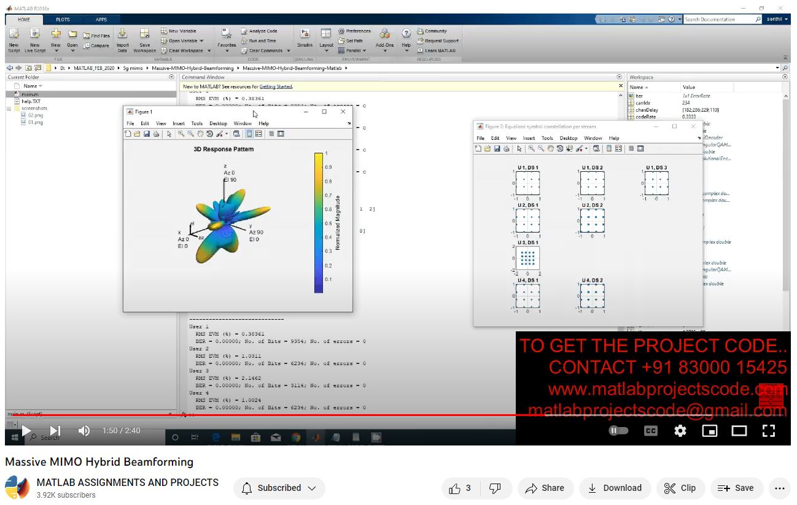The width and height of the screenshot is (797, 505).
Task: Click Zoom In tool in Figure 1 toolbar
Action: pos(181,134)
